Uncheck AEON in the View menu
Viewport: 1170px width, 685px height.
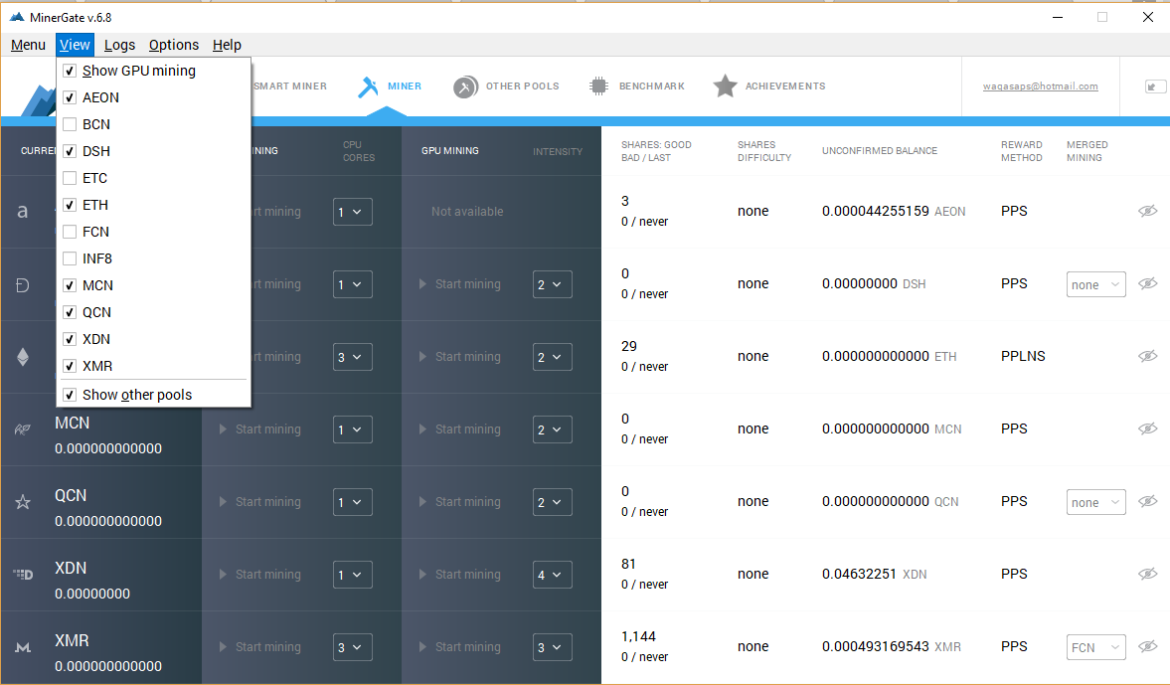(x=70, y=97)
